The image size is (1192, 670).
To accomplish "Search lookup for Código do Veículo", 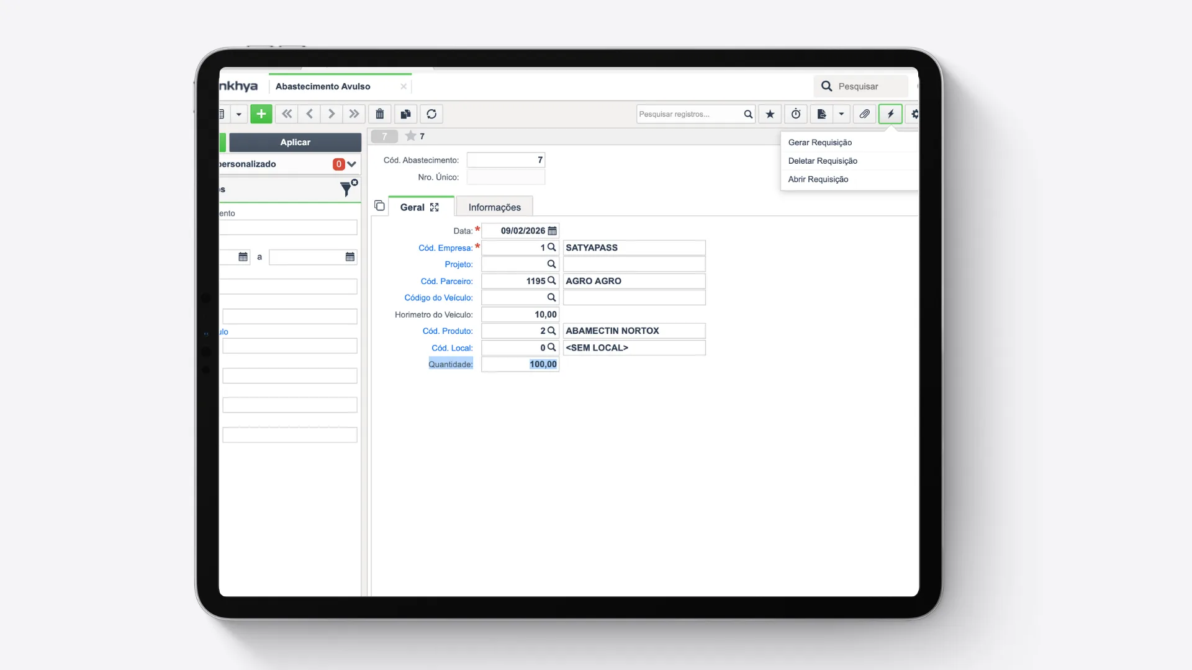I will (x=551, y=298).
